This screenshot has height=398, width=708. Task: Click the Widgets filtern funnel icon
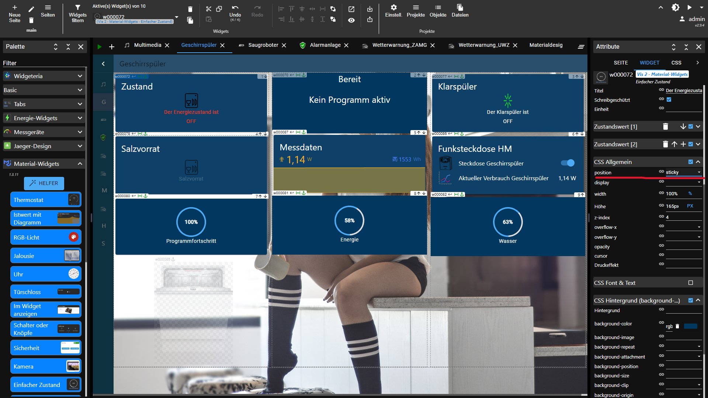[77, 7]
